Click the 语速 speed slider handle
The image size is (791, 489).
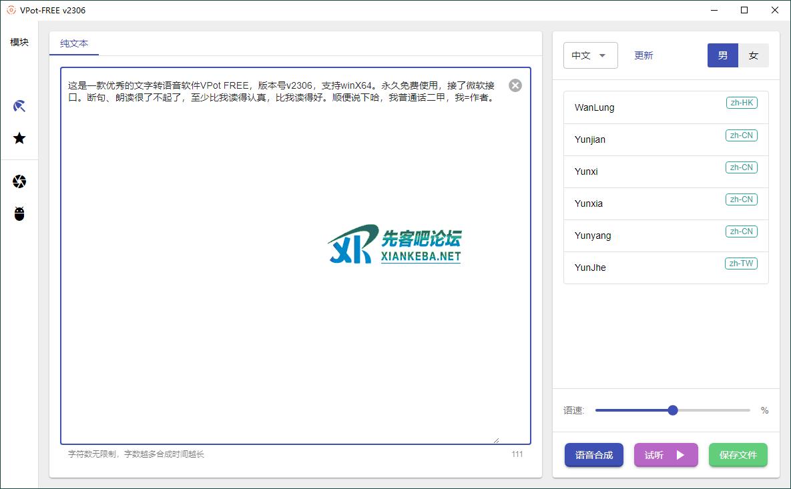pyautogui.click(x=673, y=410)
